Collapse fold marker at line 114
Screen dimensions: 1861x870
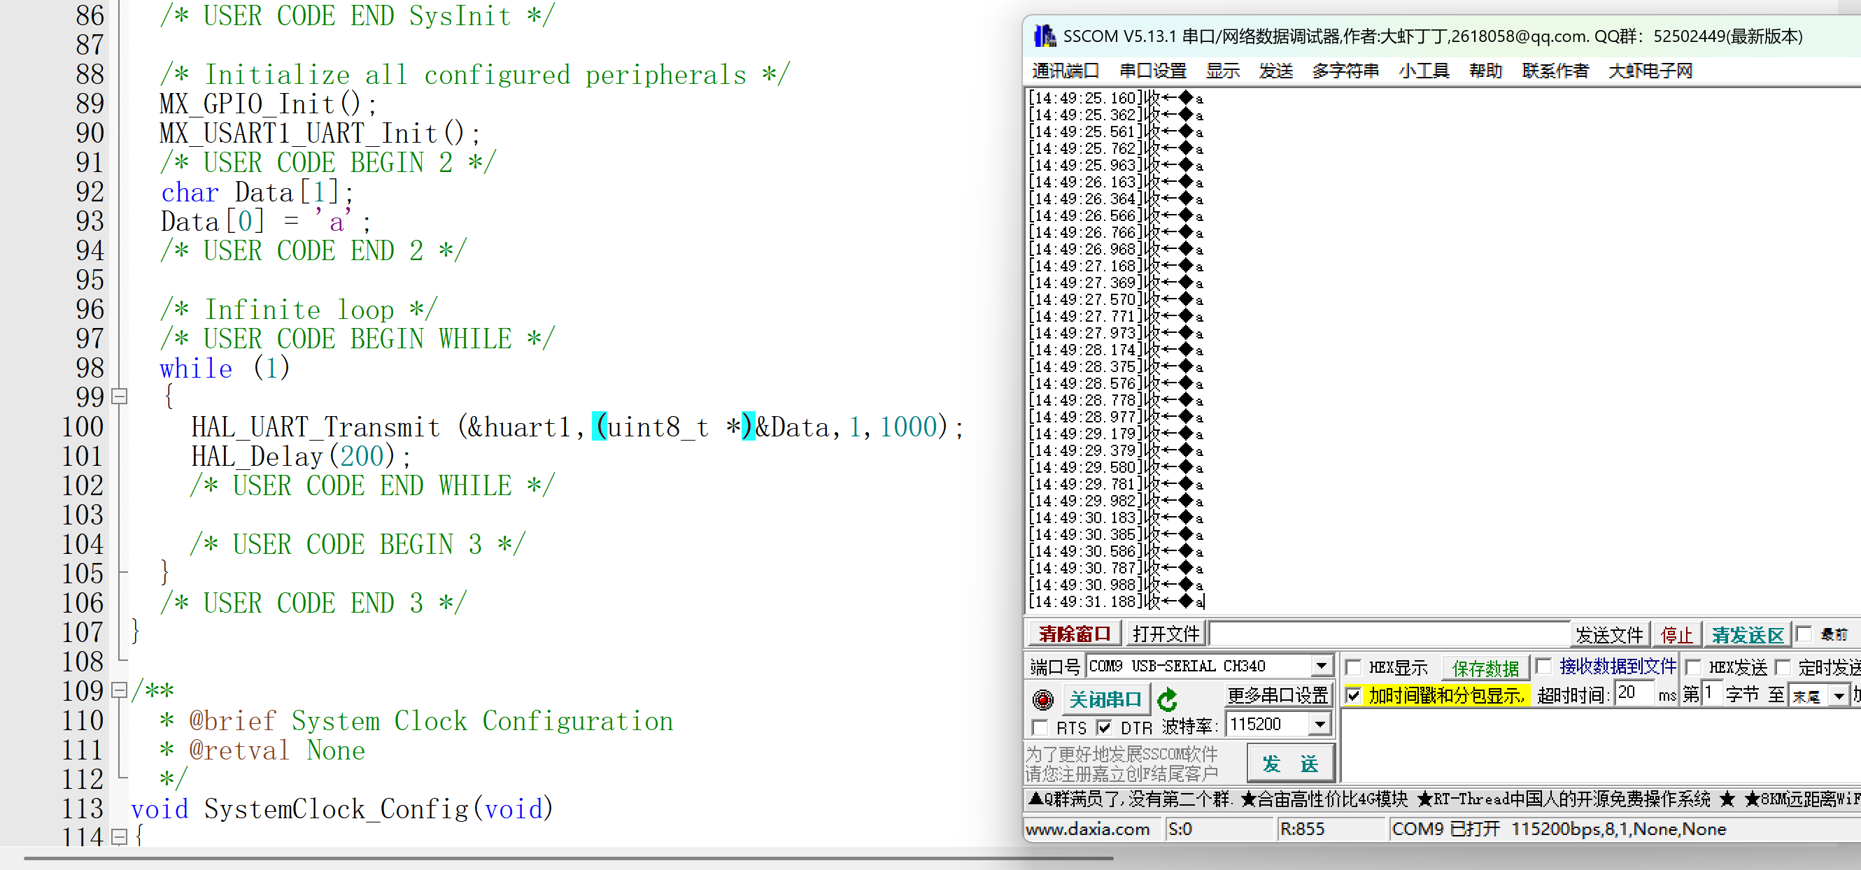pos(120,837)
